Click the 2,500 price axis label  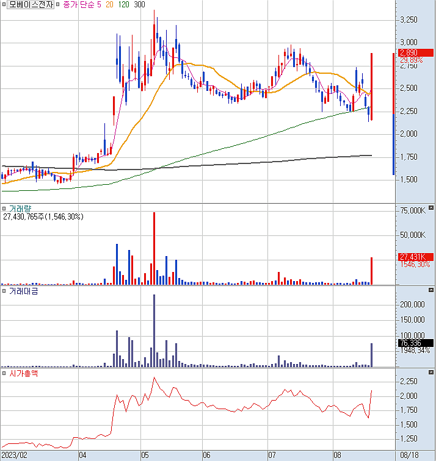[x=409, y=88]
